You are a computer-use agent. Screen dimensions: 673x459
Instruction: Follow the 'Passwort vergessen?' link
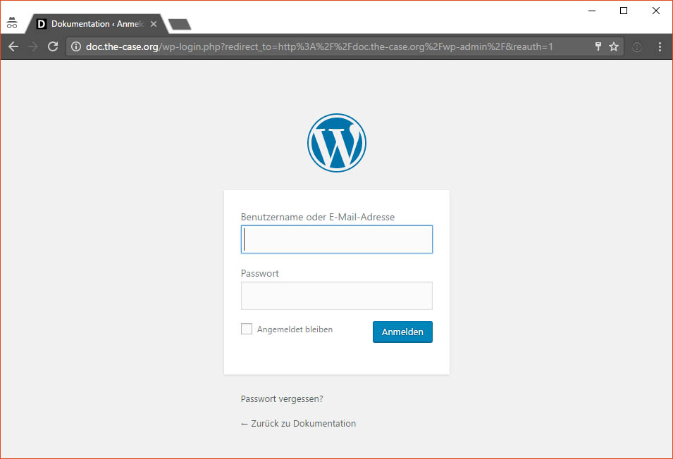pos(282,398)
